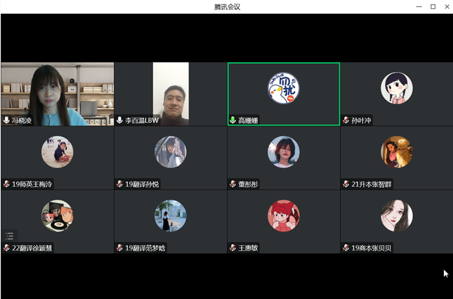Click the participant list icon at bottom-left
Viewport: 453px width, 299px height.
click(x=9, y=236)
